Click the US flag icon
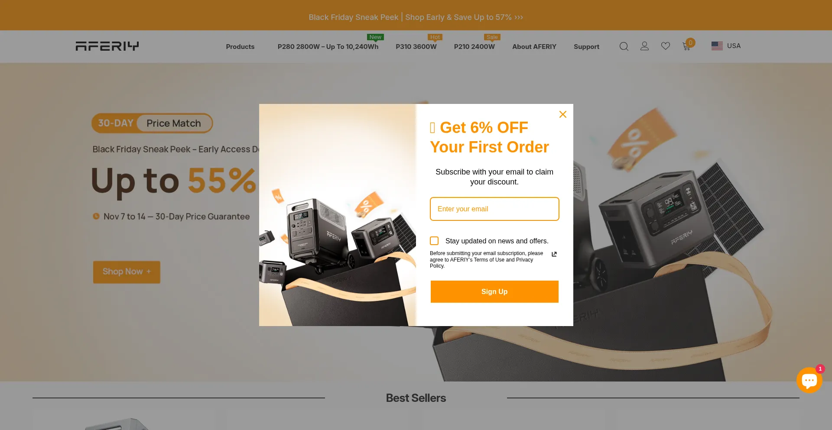This screenshot has height=430, width=832. coord(717,46)
